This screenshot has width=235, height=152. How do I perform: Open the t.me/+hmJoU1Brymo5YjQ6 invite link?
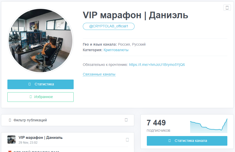click(157, 65)
